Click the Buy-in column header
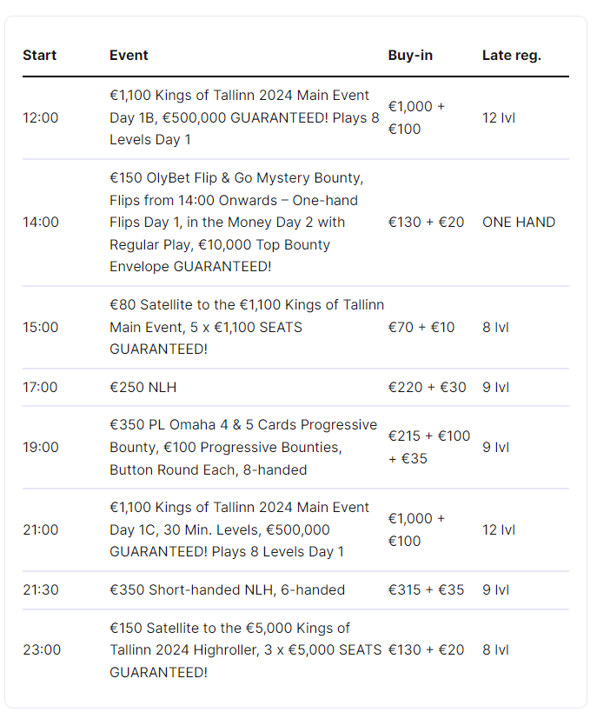The image size is (597, 712). pyautogui.click(x=410, y=55)
